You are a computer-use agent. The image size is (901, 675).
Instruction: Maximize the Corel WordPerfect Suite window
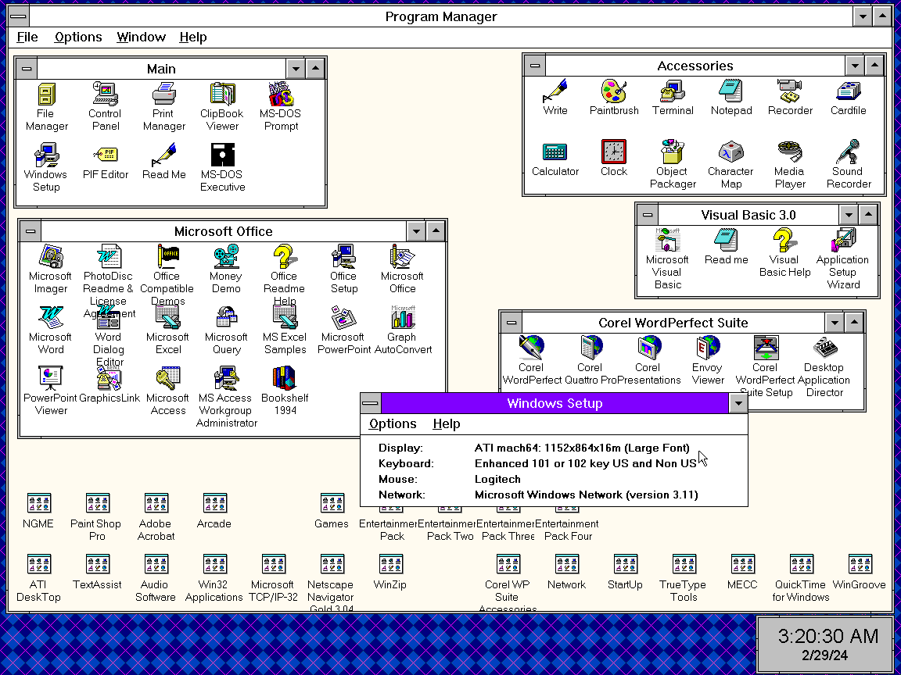(x=854, y=323)
